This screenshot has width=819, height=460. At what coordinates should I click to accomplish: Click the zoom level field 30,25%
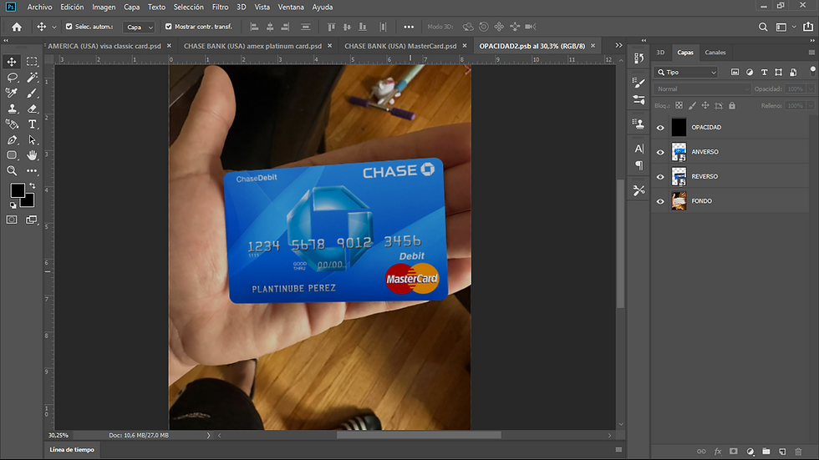[58, 435]
